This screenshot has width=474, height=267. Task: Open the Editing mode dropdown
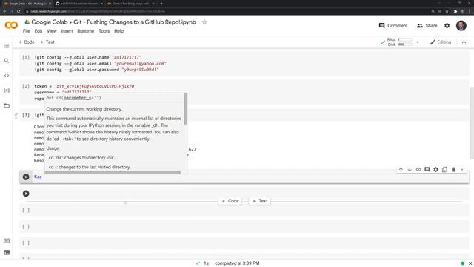441,42
